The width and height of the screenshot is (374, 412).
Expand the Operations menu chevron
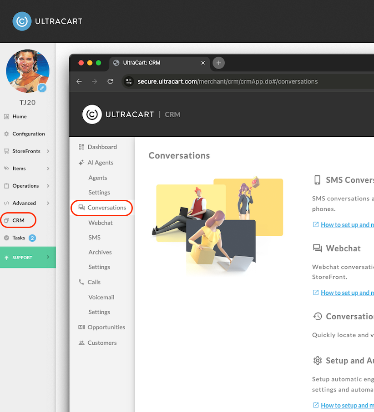coord(48,186)
